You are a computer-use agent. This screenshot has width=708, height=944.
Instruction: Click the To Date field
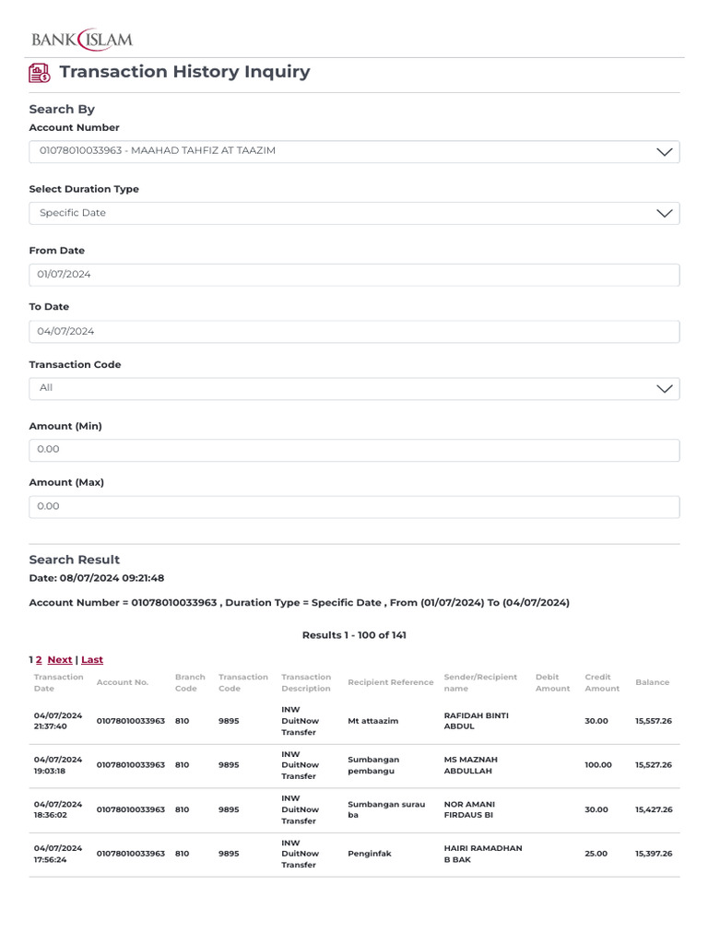tap(354, 332)
